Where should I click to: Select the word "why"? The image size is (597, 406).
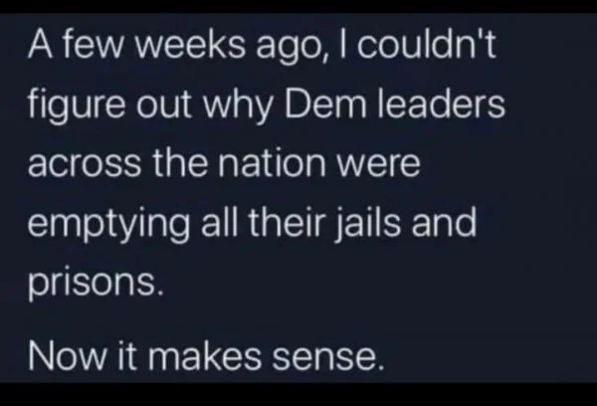238,106
